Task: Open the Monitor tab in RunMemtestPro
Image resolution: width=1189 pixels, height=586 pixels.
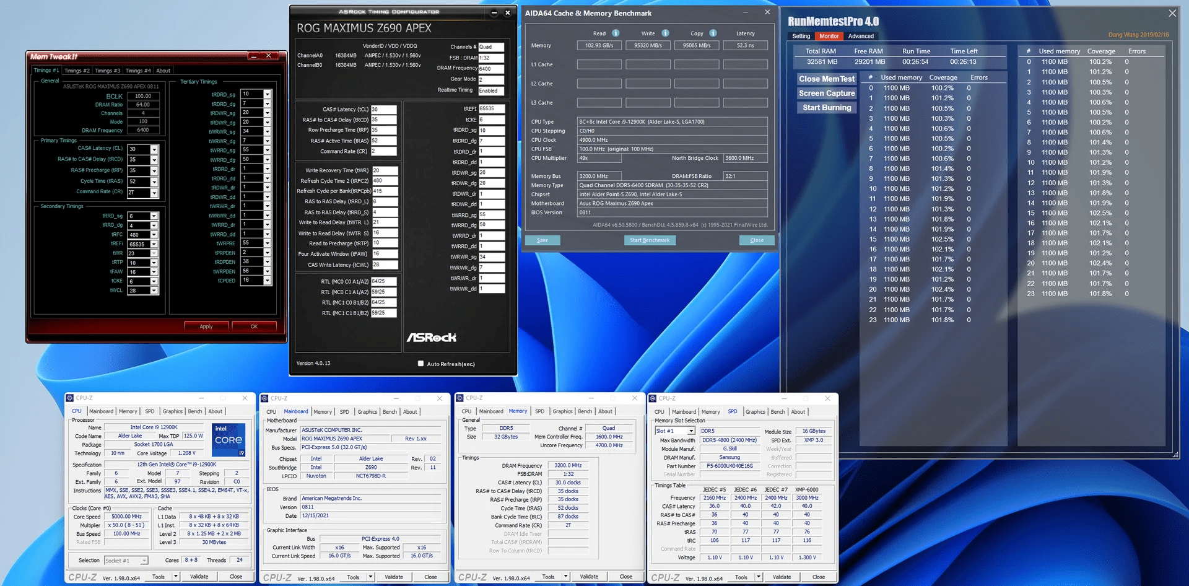Action: click(x=829, y=36)
